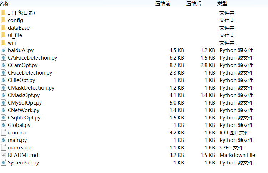Click the 1.4 KB compressed size of CMaskOpt.py
The height and width of the screenshot is (173, 268).
click(208, 95)
